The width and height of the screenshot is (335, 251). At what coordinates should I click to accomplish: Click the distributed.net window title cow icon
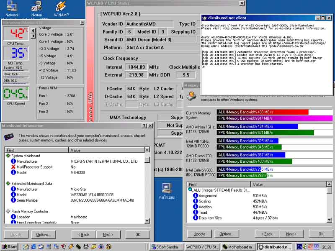(205, 18)
